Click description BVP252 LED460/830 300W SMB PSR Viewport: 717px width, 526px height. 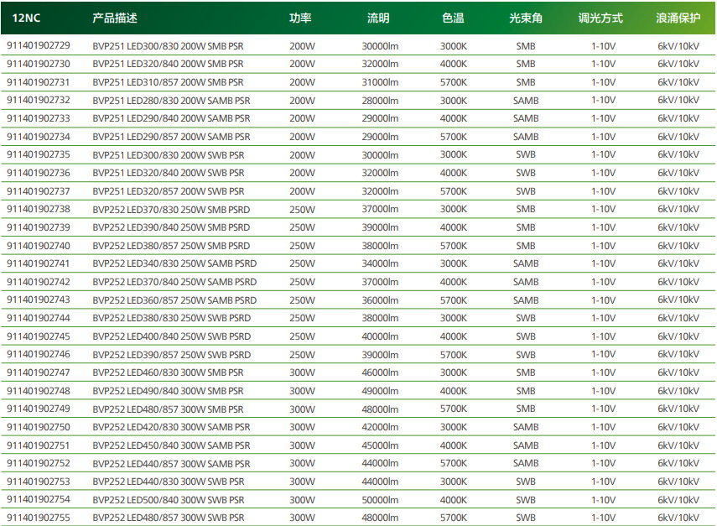168,372
